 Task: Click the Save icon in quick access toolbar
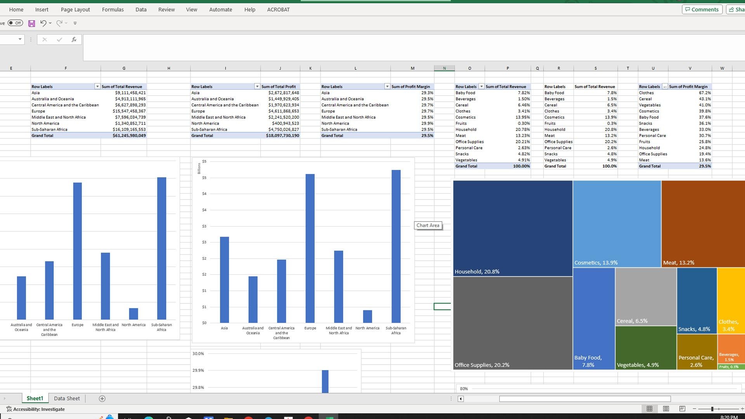(32, 23)
